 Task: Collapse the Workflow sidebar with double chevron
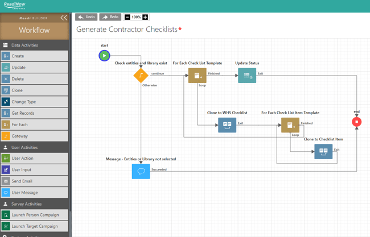(64, 18)
